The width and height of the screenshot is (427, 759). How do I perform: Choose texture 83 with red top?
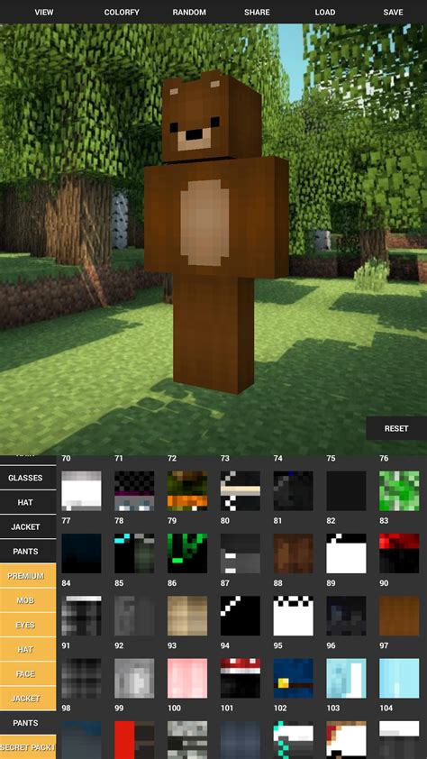pyautogui.click(x=399, y=553)
